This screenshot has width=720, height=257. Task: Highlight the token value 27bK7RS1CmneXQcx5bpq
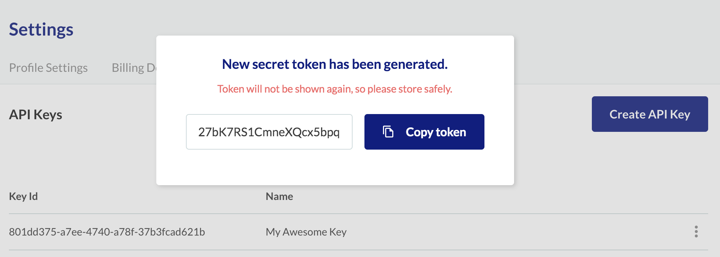269,132
